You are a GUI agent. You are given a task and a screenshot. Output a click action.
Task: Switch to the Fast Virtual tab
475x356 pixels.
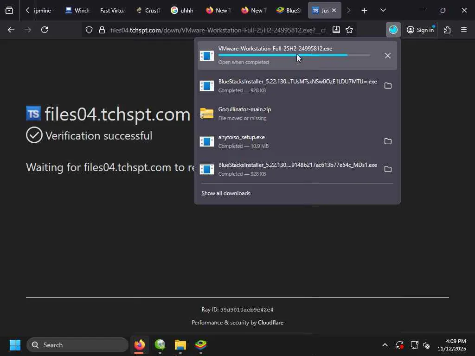113,11
